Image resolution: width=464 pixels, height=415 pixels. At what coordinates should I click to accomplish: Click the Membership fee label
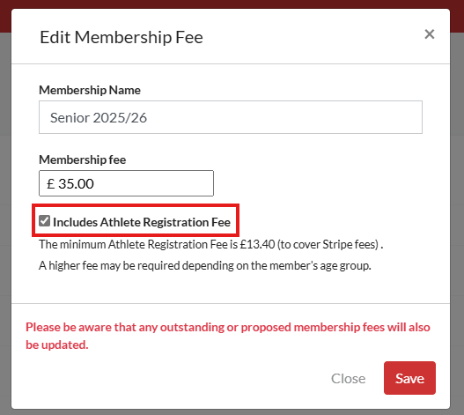[83, 159]
